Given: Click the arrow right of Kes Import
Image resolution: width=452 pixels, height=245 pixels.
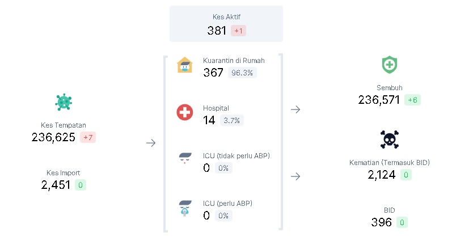Looking at the screenshot, I should coord(151,143).
